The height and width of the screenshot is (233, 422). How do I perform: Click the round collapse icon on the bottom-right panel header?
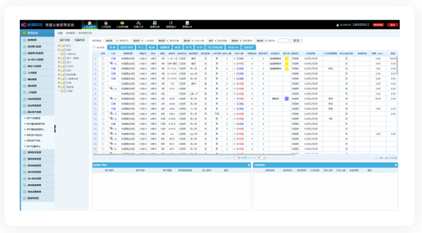coord(396,165)
